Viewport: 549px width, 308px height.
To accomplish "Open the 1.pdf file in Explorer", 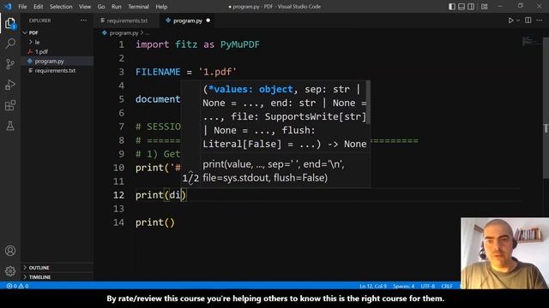I will [57, 51].
